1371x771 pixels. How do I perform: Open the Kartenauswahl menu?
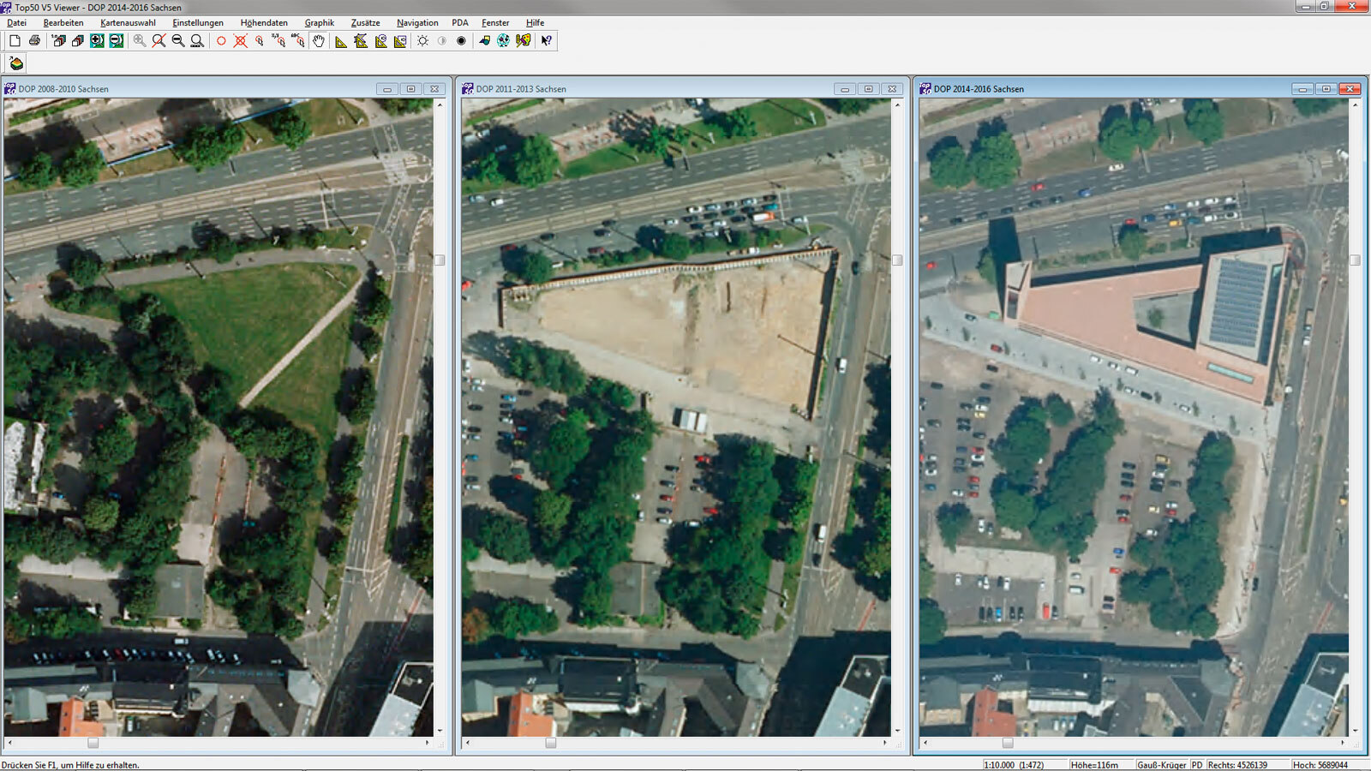[x=128, y=22]
